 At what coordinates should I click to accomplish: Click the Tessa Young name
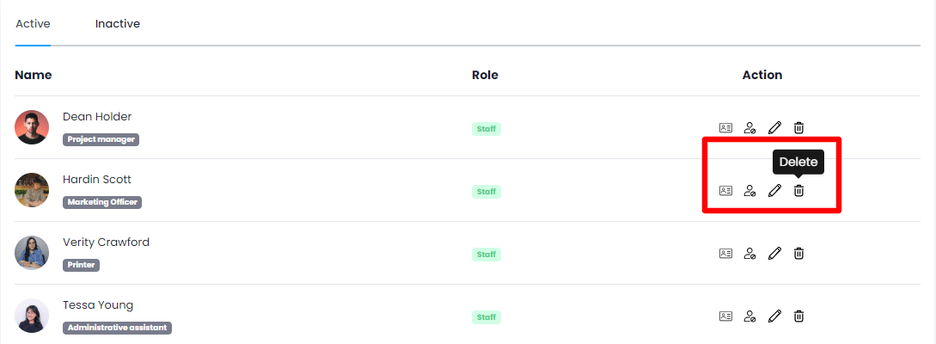[x=98, y=305]
